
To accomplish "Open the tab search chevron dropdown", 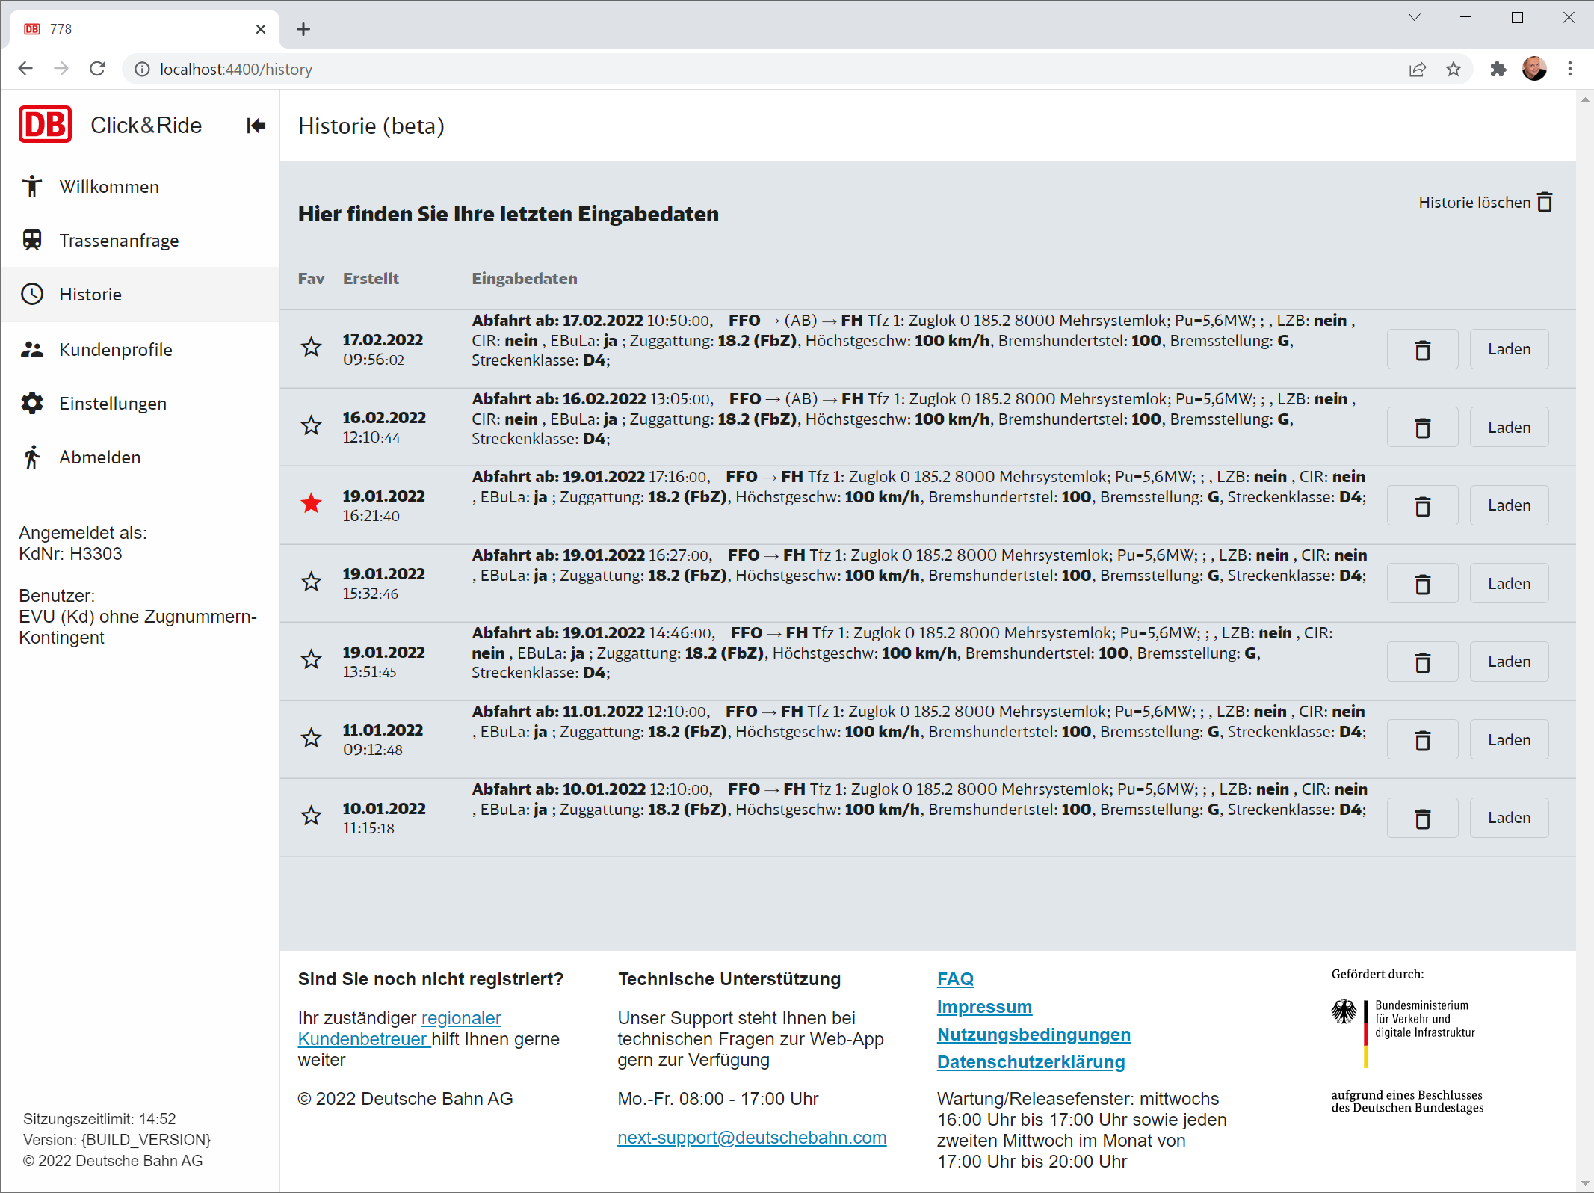I will click(x=1414, y=17).
